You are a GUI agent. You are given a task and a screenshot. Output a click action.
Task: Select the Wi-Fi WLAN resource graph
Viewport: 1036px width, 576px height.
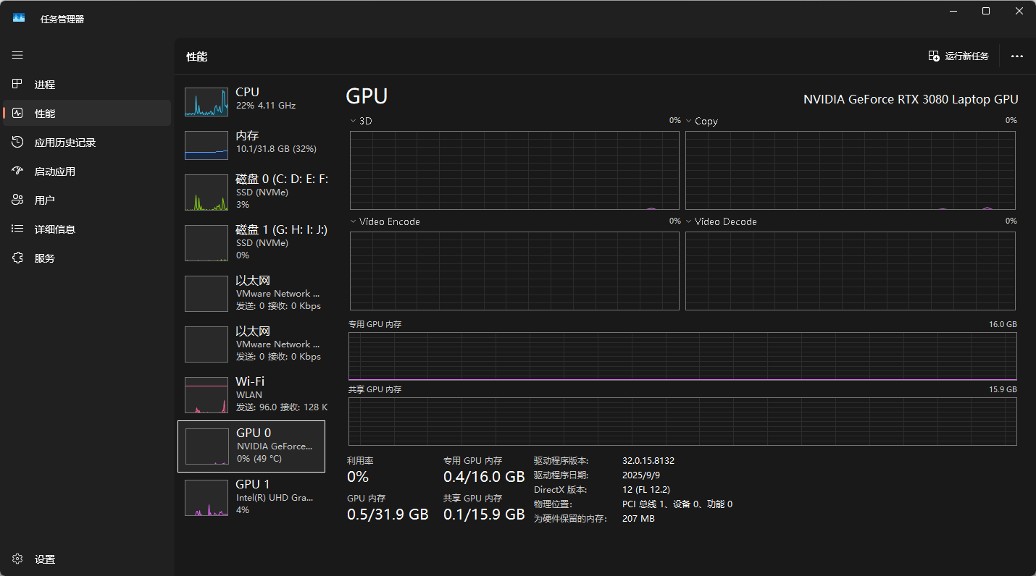point(206,395)
